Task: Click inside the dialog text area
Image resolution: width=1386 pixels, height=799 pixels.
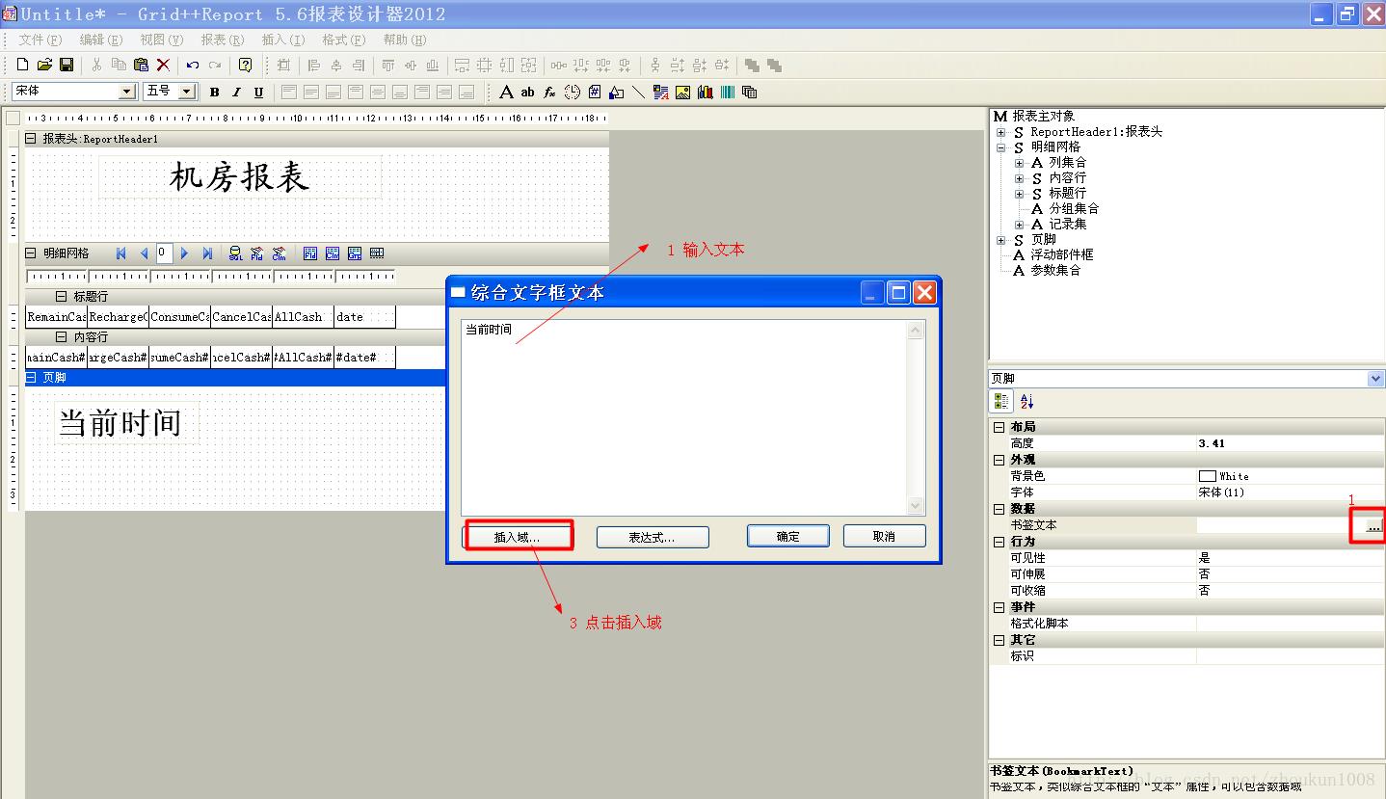Action: 683,416
